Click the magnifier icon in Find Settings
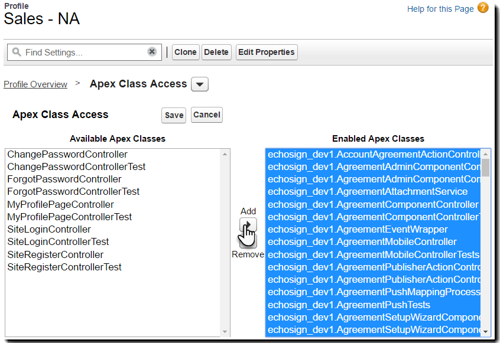Viewport: 500px width, 343px height. [17, 53]
